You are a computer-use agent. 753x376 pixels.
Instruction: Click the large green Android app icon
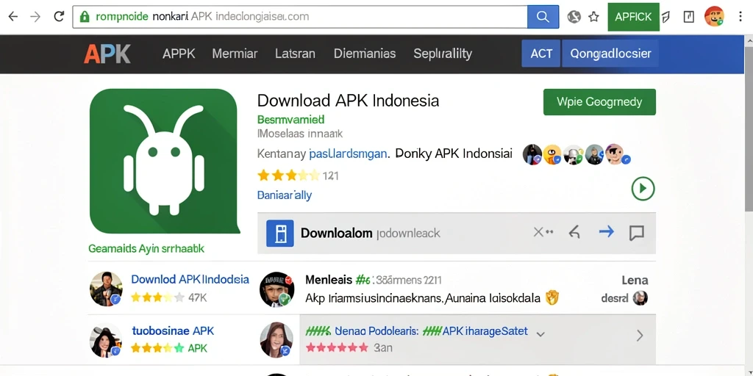(x=165, y=161)
